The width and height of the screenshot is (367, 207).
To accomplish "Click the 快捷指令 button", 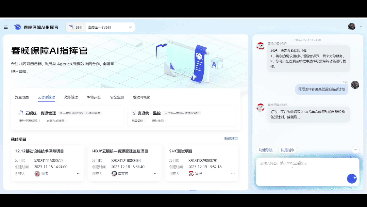I will tap(288, 149).
